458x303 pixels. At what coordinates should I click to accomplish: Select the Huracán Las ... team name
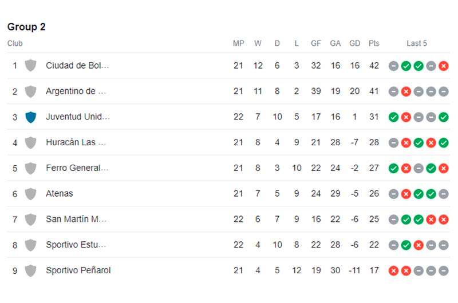76,142
